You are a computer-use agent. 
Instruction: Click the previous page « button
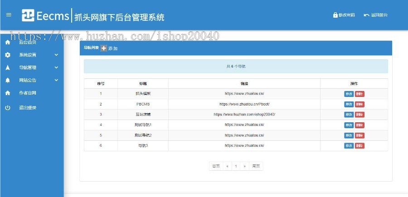click(228, 166)
